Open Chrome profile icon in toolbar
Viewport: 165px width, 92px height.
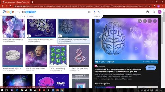coord(159,6)
